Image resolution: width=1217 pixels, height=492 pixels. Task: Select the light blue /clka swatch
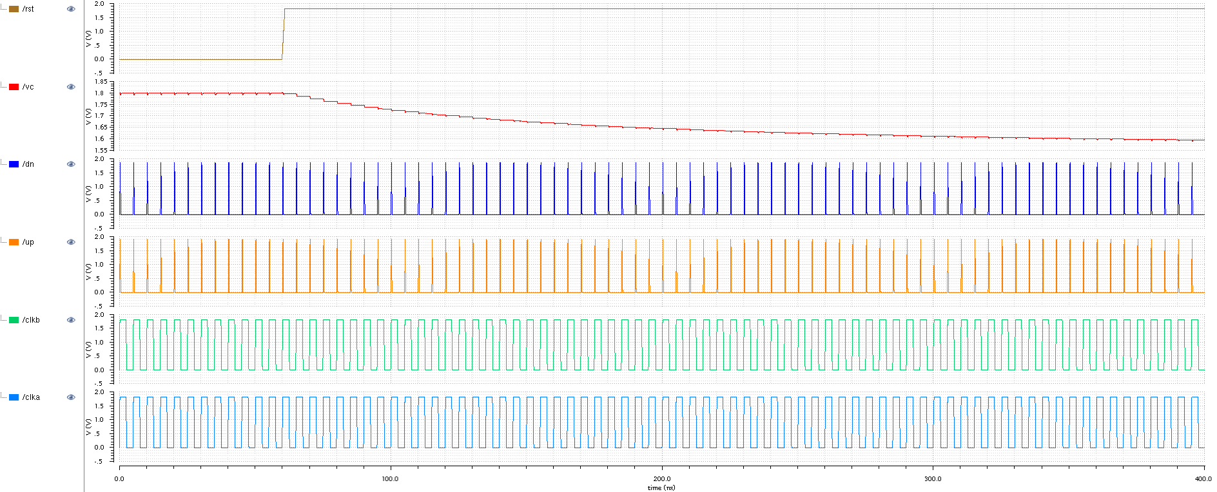14,397
